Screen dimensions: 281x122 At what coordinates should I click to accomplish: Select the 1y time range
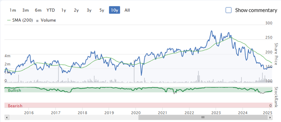[64, 10]
